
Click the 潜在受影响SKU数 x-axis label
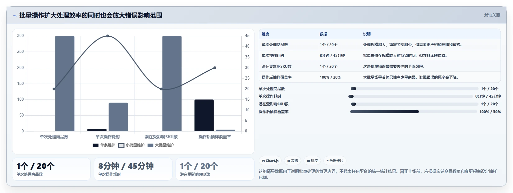point(161,137)
